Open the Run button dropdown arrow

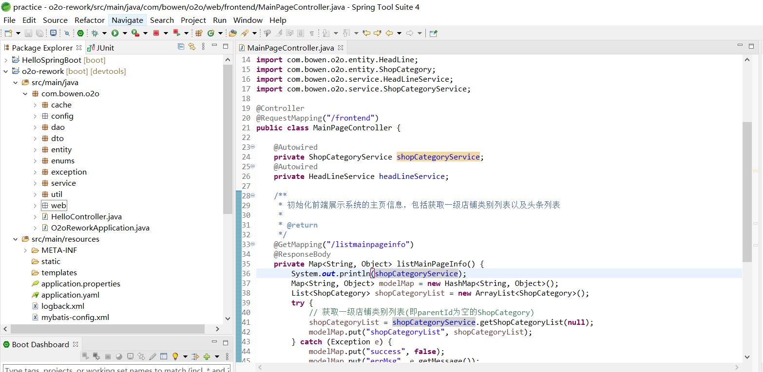(125, 33)
